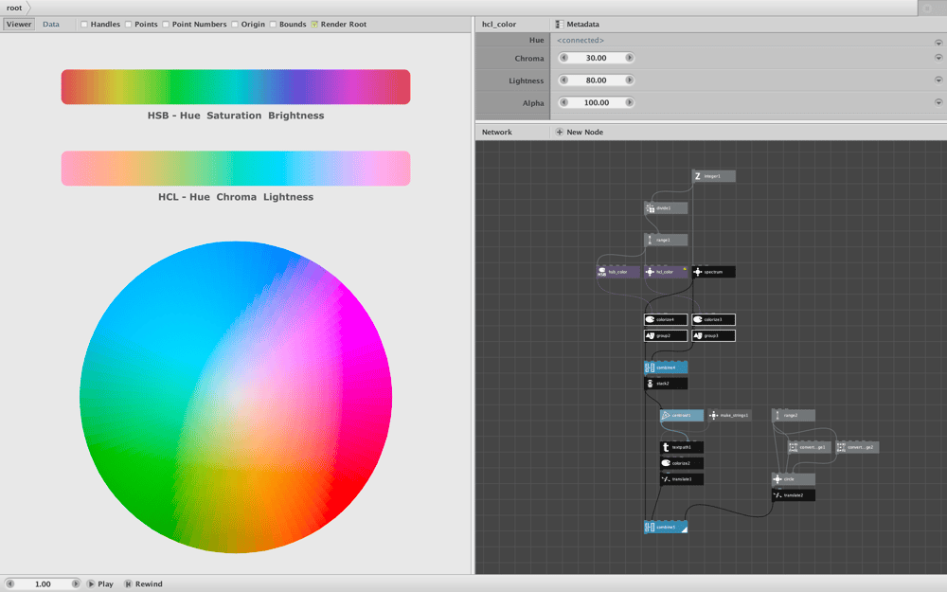This screenshot has height=592, width=947.
Task: Select the centroid1 node
Action: click(x=681, y=416)
